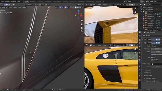Open the Help menu in top bar

point(19,2)
